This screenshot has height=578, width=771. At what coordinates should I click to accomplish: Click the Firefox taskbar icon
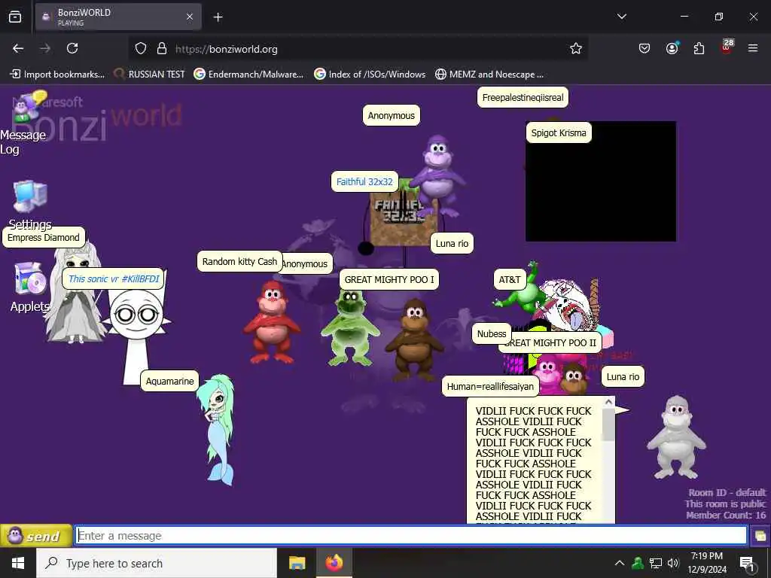[334, 563]
